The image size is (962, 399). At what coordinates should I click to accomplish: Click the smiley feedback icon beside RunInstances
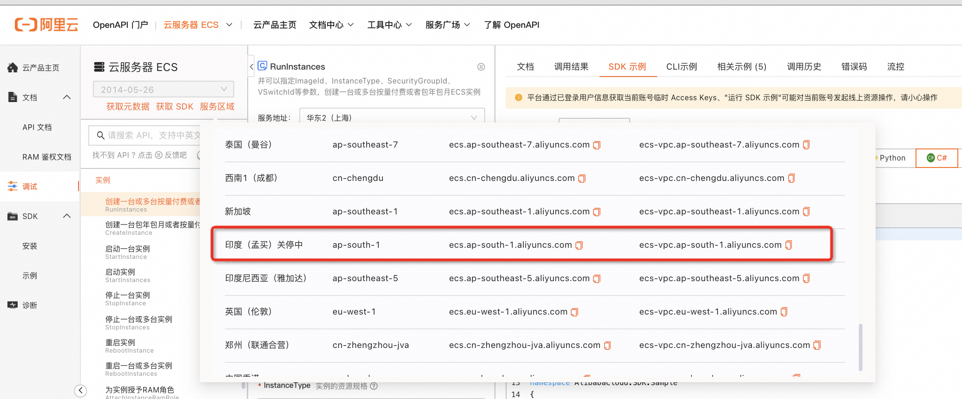[x=481, y=67]
